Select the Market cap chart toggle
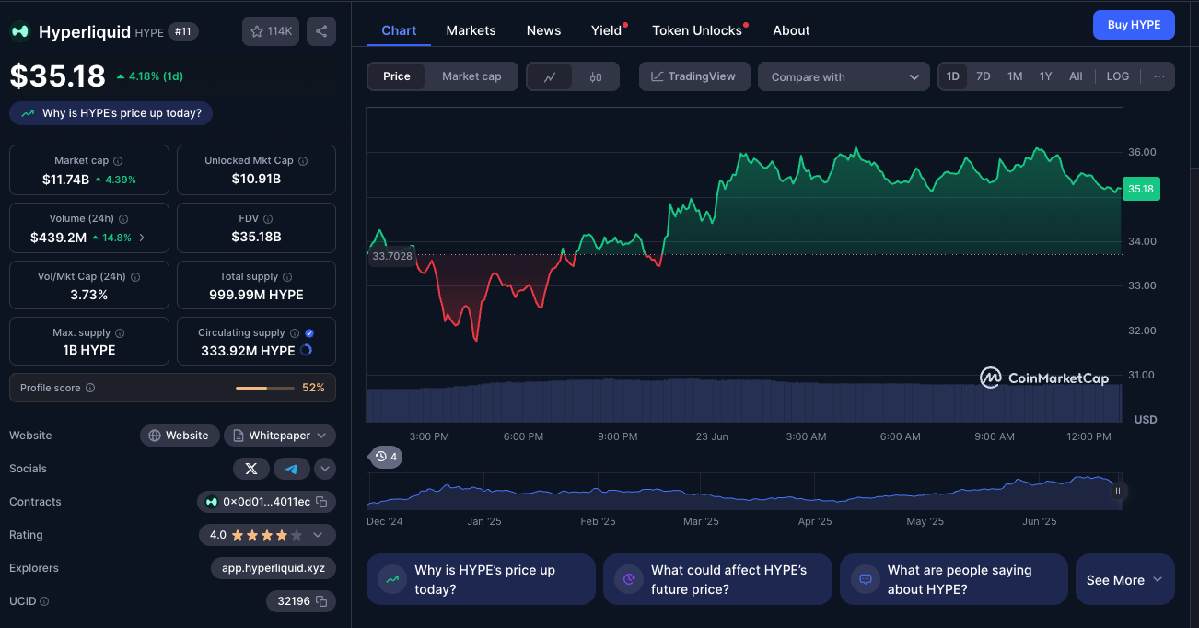Viewport: 1199px width, 628px height. coord(471,76)
